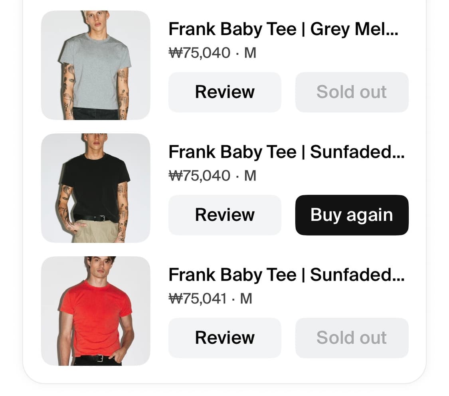Tap Sold out beside the red tee
449x396 pixels.
tap(352, 338)
